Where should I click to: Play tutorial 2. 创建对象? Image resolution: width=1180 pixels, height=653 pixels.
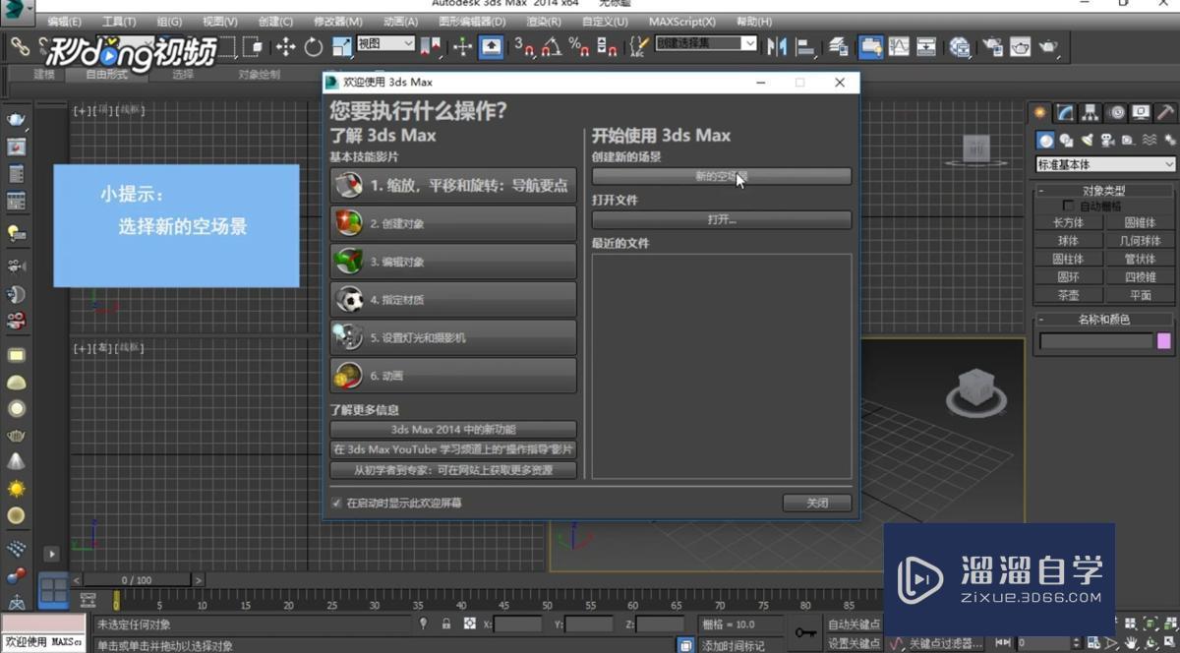[453, 224]
